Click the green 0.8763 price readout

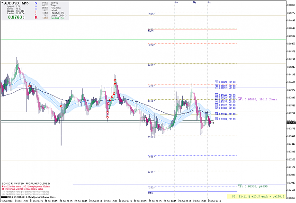tap(16, 18)
